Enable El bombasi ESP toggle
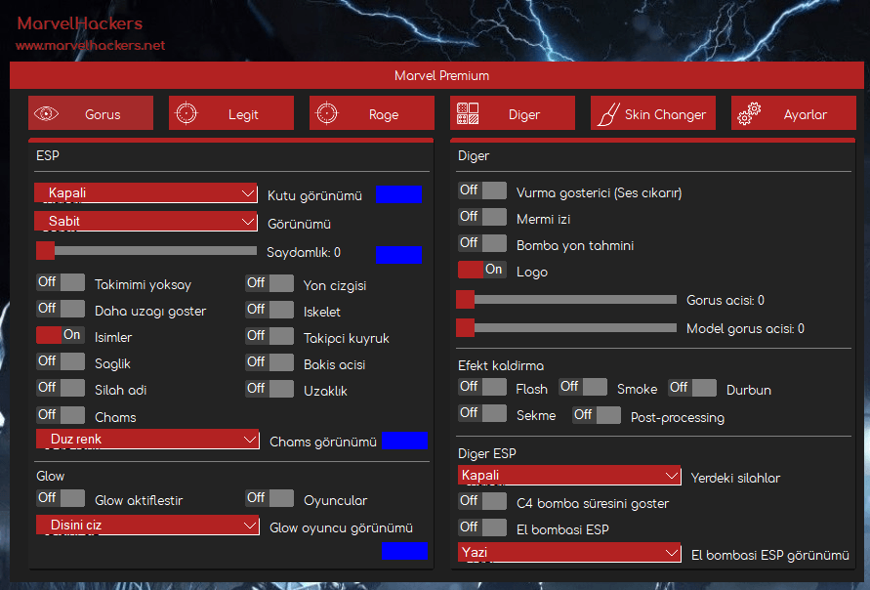Viewport: 870px width, 590px height. click(482, 527)
